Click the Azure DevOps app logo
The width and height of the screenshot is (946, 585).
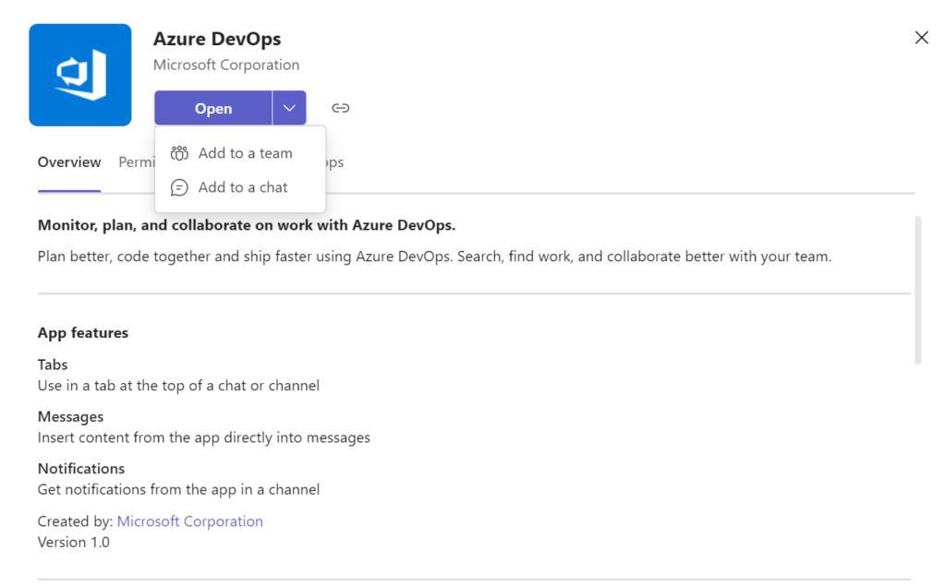coord(80,75)
